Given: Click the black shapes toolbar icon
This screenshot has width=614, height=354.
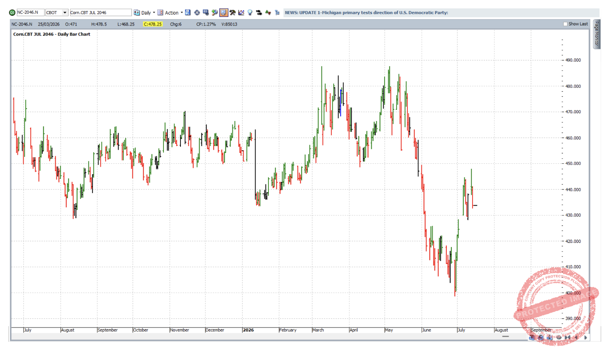Looking at the screenshot, I should 259,12.
